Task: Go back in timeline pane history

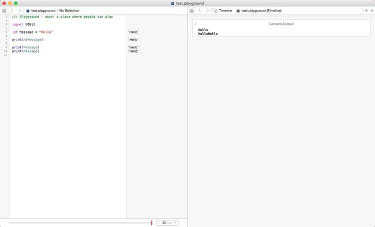Action: point(200,10)
